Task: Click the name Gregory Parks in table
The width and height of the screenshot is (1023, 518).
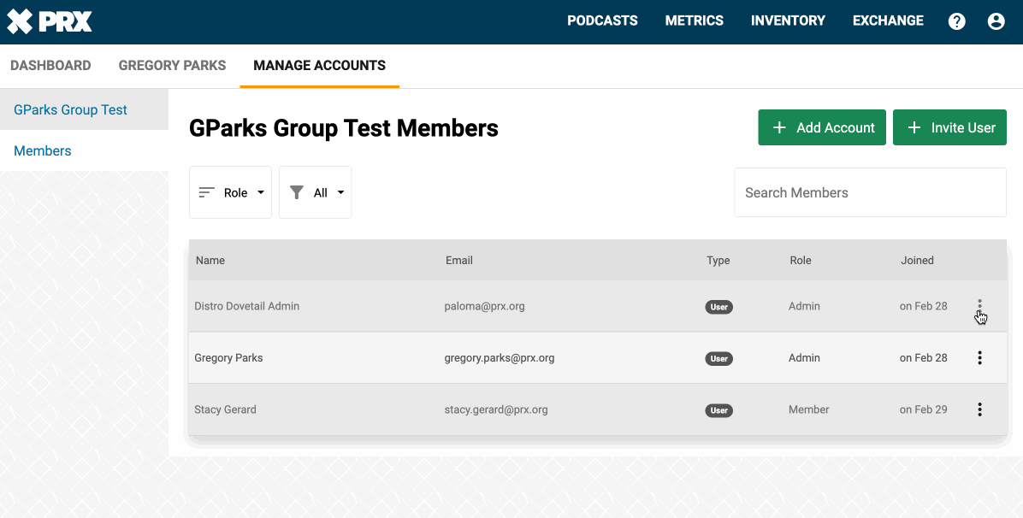Action: point(228,357)
